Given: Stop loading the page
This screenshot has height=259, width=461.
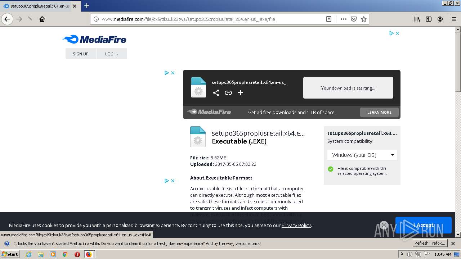Looking at the screenshot, I should click(x=30, y=19).
